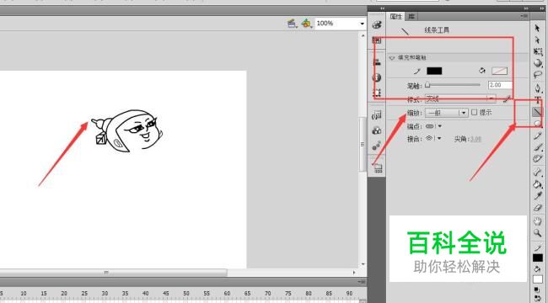Activate the Lasso tool
Image resolution: width=548 pixels, height=303 pixels.
[538, 75]
